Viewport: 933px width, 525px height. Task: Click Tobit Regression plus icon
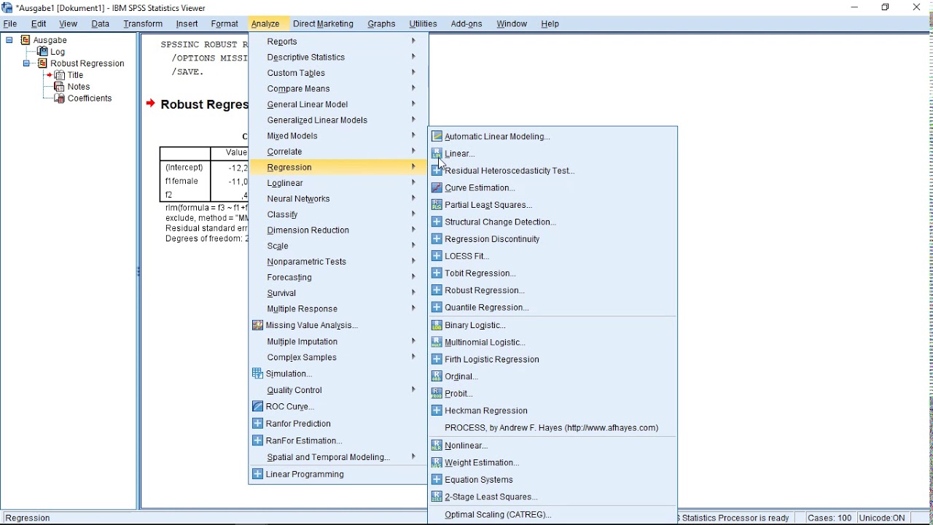tap(437, 273)
